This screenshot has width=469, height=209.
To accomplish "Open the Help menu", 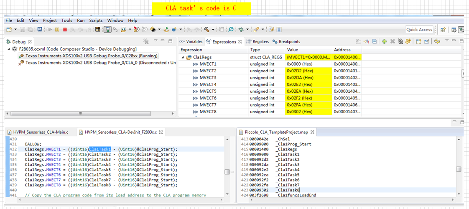I will coord(133,20).
